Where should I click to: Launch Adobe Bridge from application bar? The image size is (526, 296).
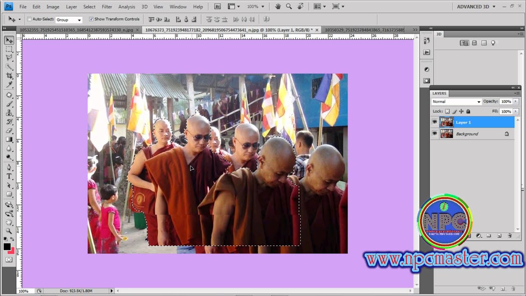click(x=218, y=7)
